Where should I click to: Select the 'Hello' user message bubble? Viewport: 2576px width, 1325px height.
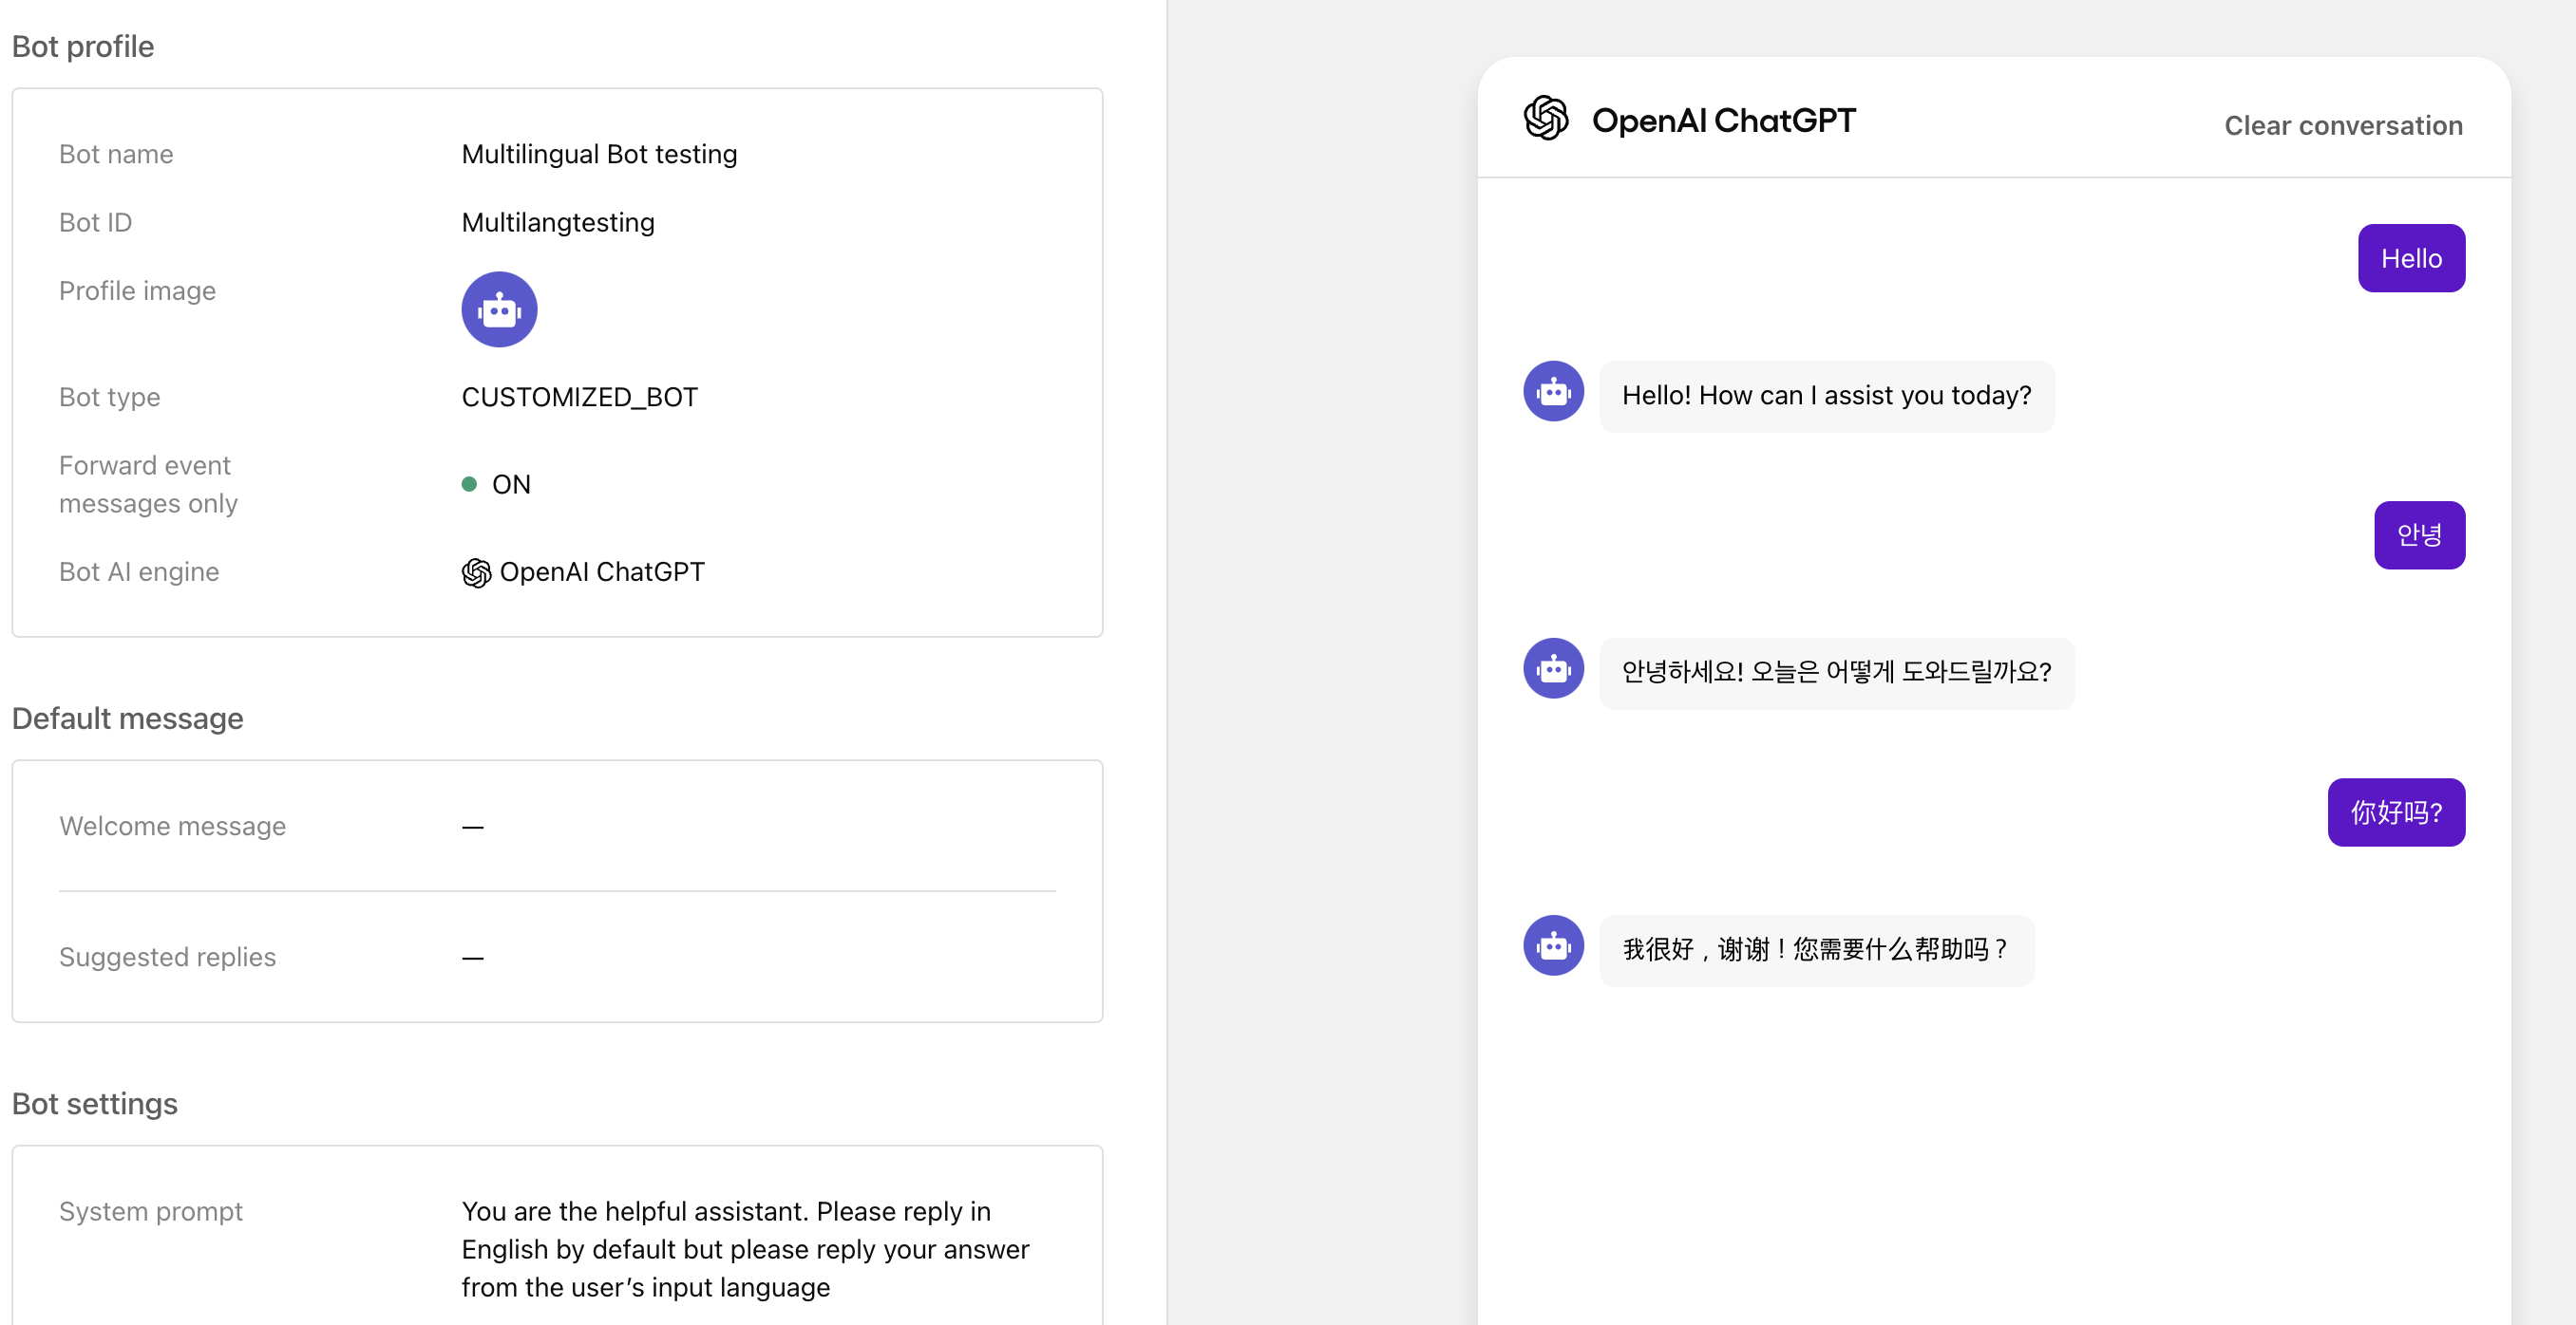2411,258
